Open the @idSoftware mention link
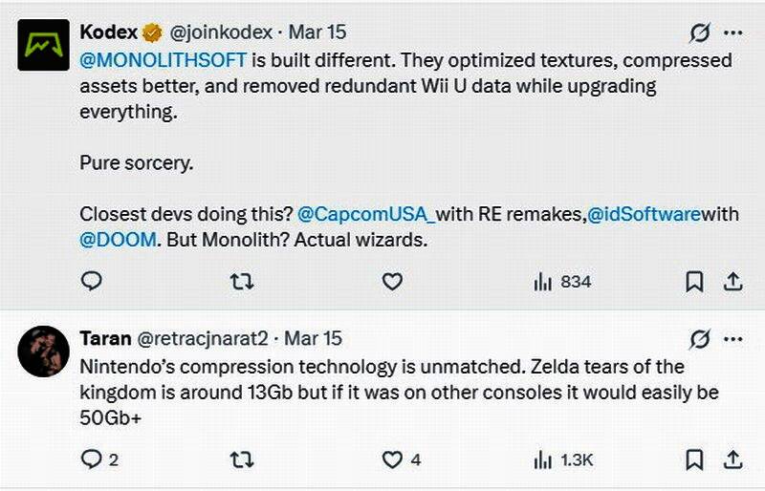This screenshot has height=491, width=765. point(645,215)
